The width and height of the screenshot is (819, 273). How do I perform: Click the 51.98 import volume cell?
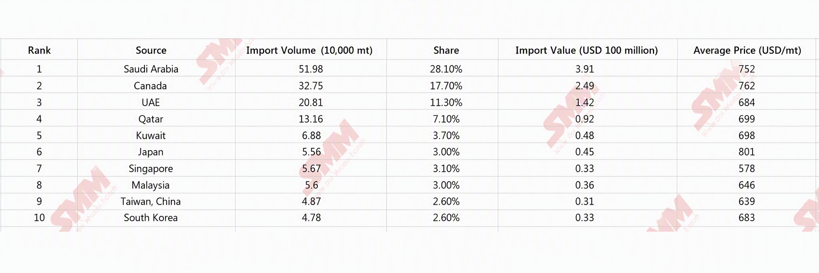tap(311, 69)
